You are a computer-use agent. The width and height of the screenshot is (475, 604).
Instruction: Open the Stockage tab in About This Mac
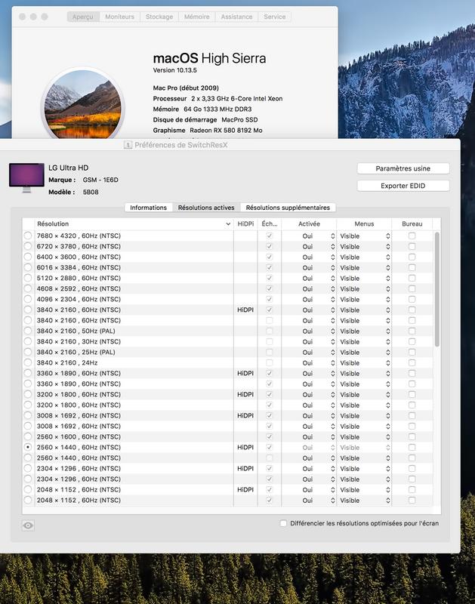point(159,17)
